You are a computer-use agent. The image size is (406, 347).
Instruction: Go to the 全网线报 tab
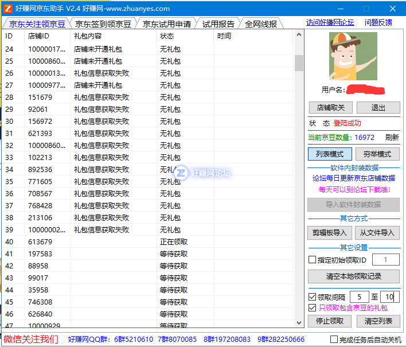(261, 24)
